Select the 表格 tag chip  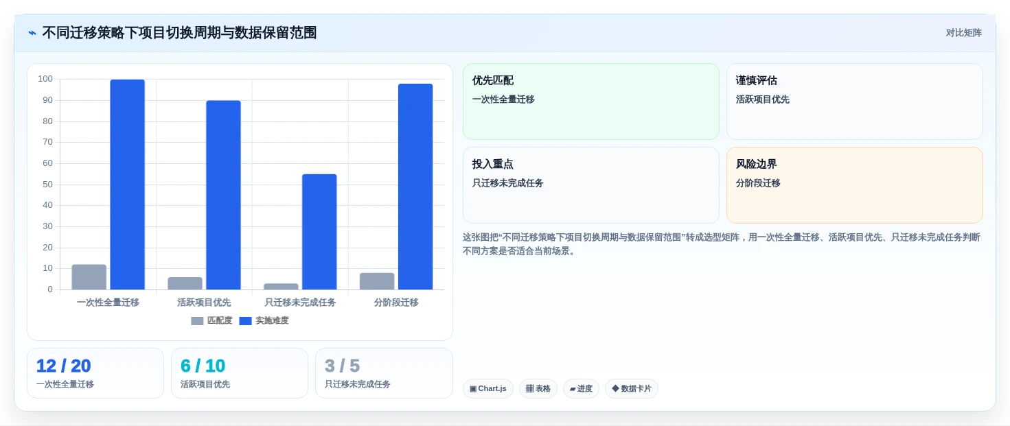[x=538, y=389]
